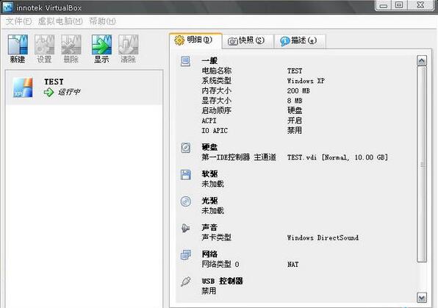Click the 'IO APIC' label

coord(215,131)
